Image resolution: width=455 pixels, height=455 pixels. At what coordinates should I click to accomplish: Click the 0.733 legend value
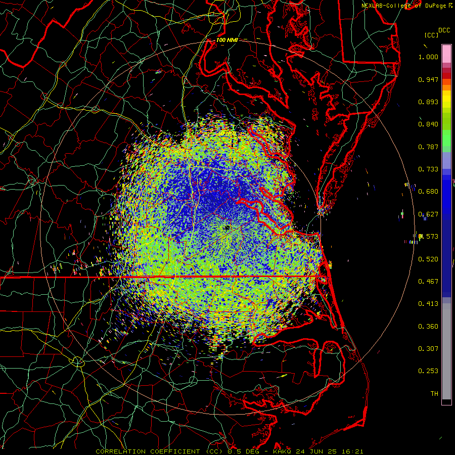pyautogui.click(x=428, y=169)
